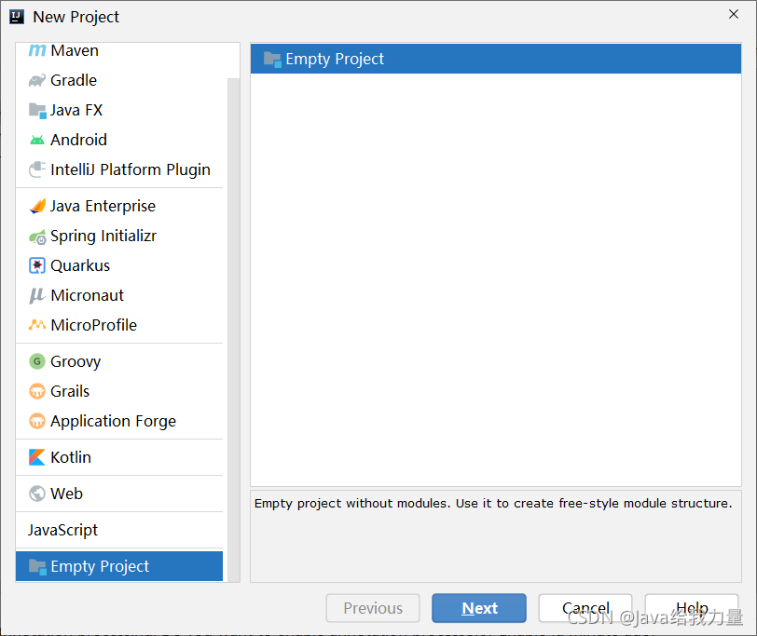Click the project type list scrollbar
This screenshot has height=636, width=757.
coord(234,330)
